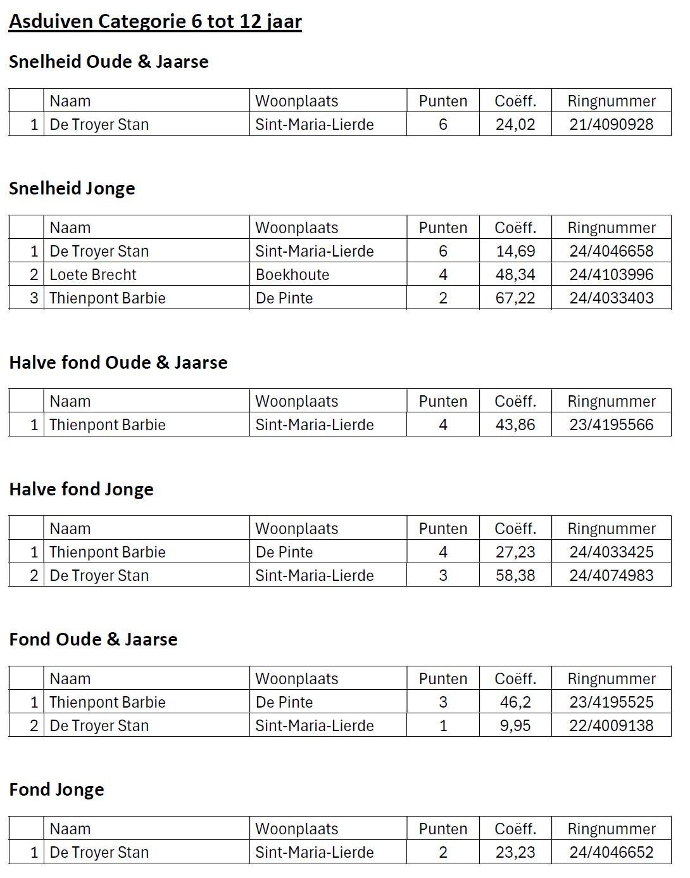Click ring number 22/4009138

[611, 725]
